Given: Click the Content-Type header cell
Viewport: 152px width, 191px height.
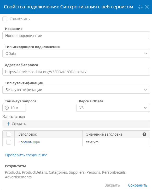Looking at the screenshot, I should [x=48, y=142].
